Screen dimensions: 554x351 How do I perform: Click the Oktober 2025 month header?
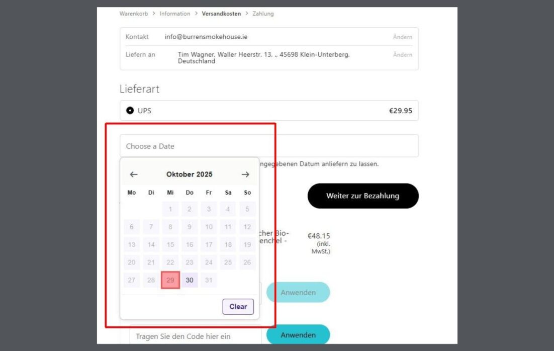coord(190,174)
